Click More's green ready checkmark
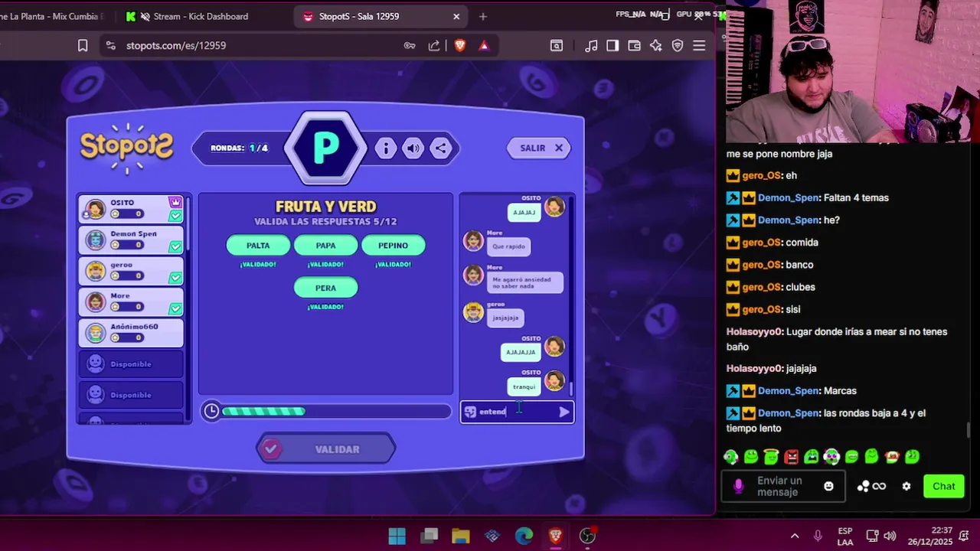Viewport: 980px width, 551px height. point(175,308)
